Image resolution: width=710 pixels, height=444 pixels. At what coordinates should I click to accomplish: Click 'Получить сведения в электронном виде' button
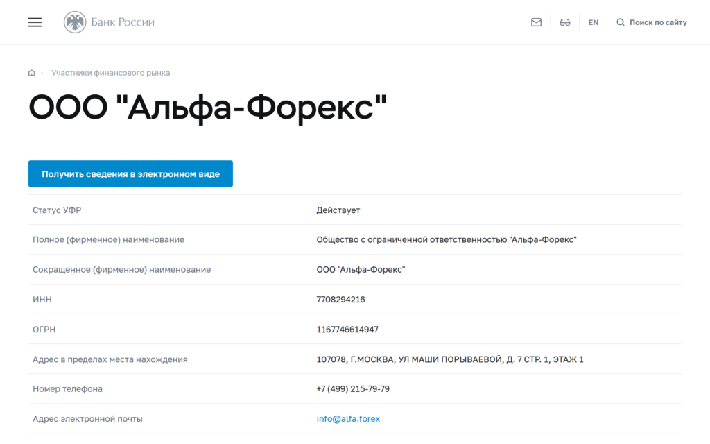130,173
